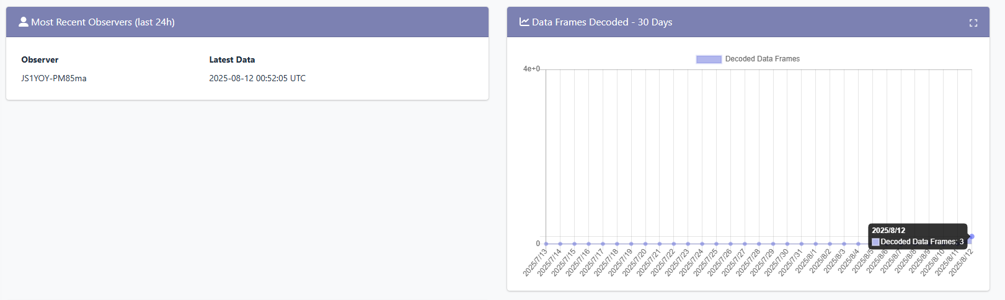Click the chart data point above 2025/7/20
1005x300 pixels.
pyautogui.click(x=645, y=244)
